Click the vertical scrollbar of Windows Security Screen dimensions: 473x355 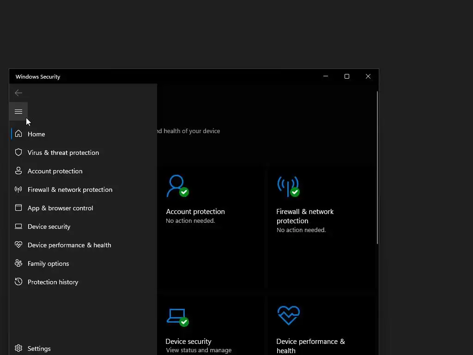(377, 167)
